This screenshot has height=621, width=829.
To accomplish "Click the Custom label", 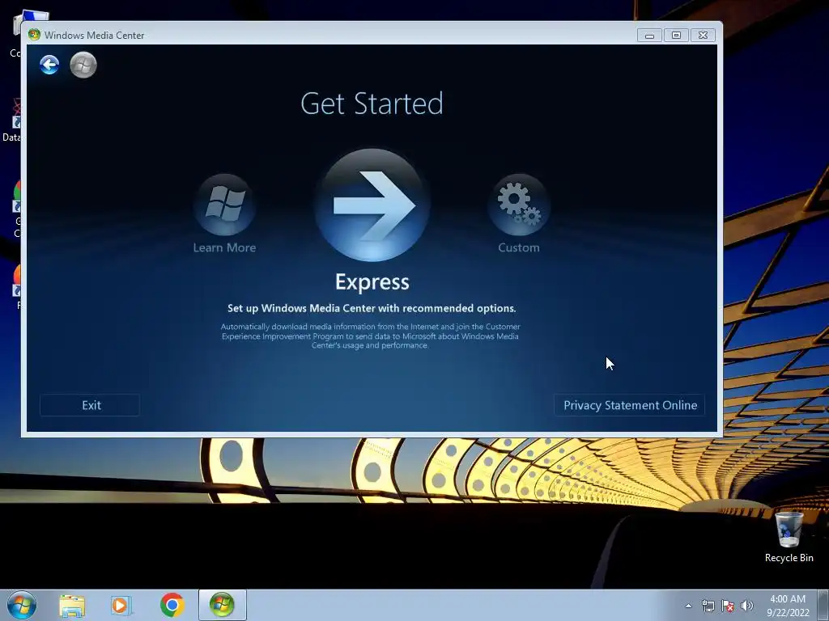I will [519, 247].
